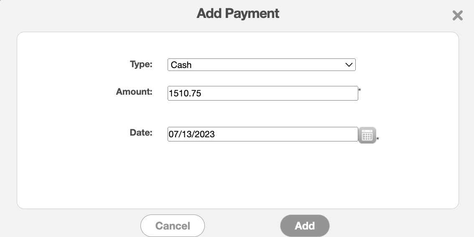The image size is (474, 237).
Task: Click blank area below the Date row
Action: (237, 175)
